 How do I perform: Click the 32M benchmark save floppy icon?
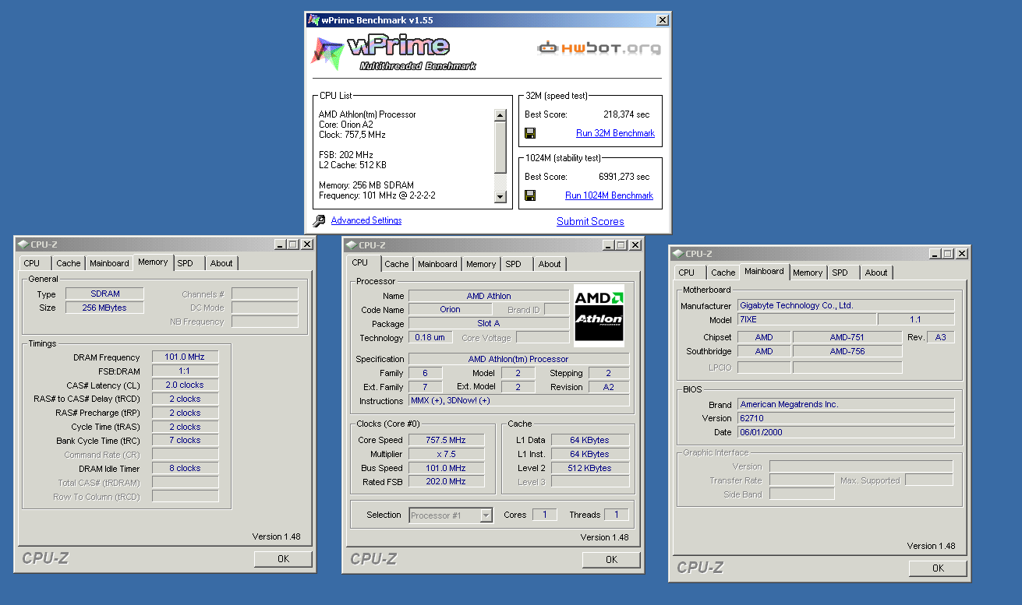pos(530,133)
